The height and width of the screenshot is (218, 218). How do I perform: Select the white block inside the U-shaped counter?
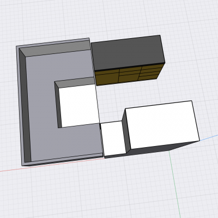tap(78, 105)
